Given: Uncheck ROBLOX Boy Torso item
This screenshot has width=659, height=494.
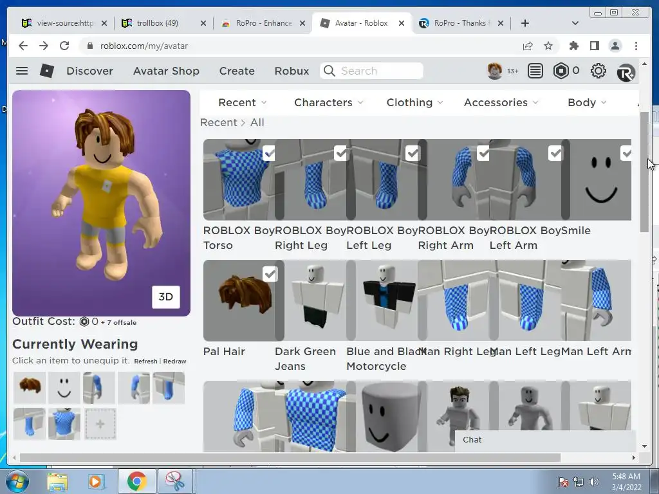Looking at the screenshot, I should 269,153.
